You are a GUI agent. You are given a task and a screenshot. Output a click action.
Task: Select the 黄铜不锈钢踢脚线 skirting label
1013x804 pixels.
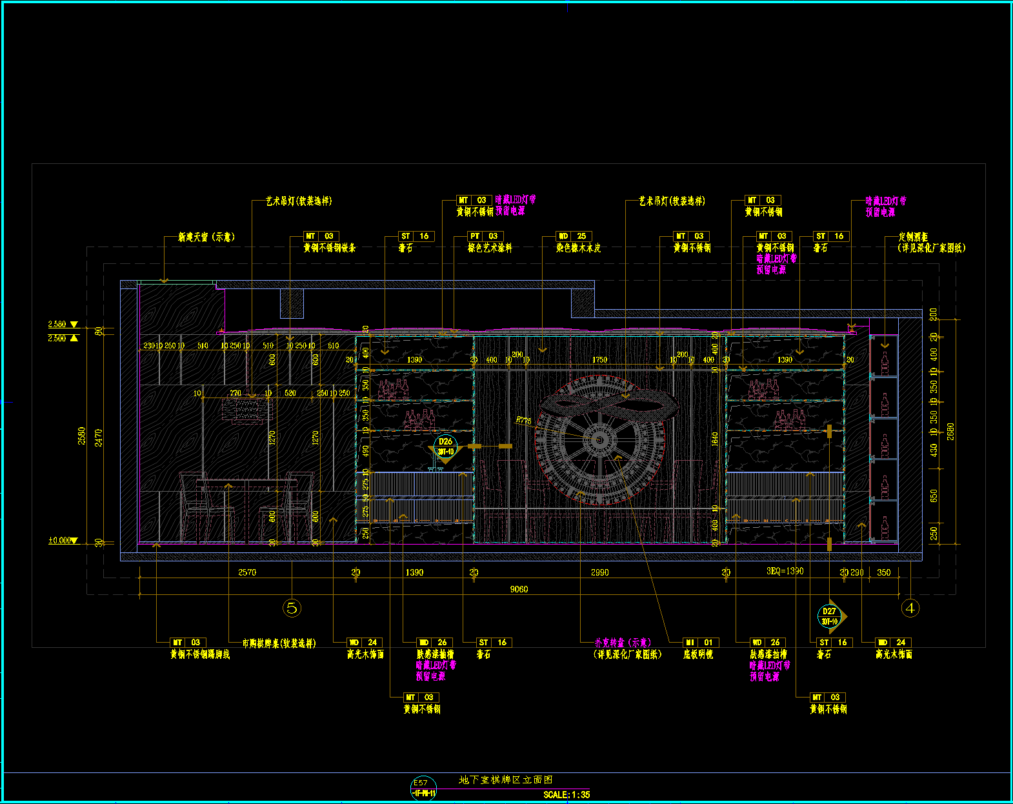click(x=199, y=654)
